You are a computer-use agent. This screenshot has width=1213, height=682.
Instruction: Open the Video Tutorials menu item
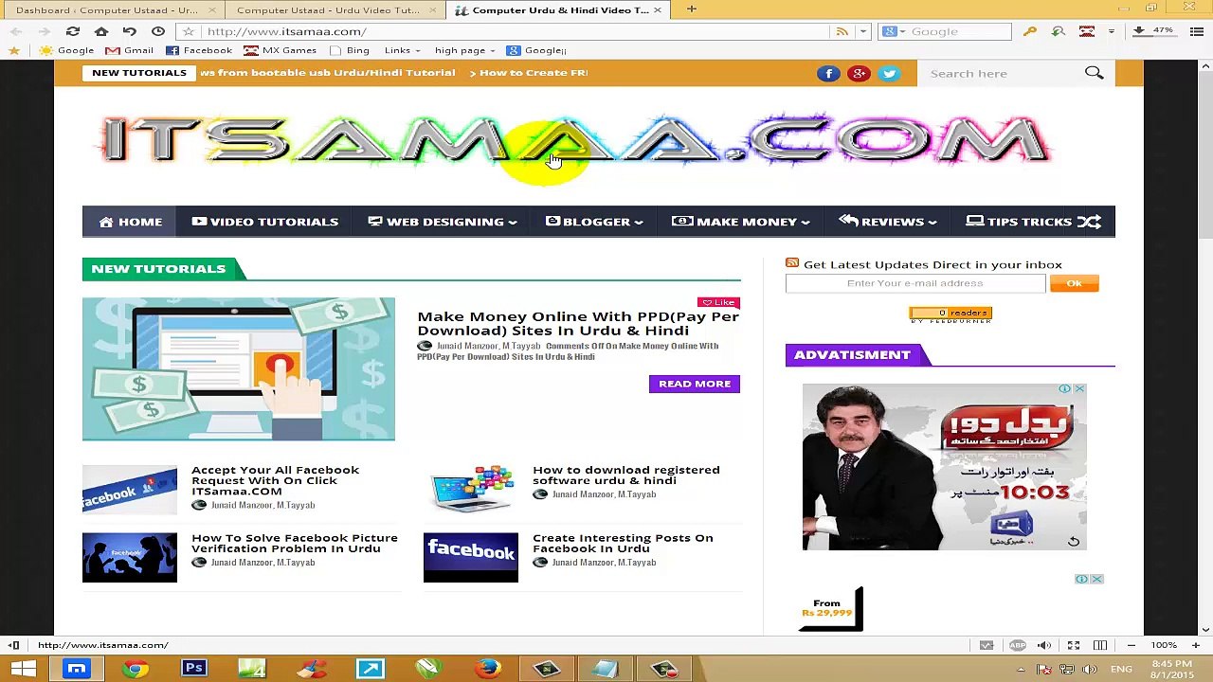(264, 222)
